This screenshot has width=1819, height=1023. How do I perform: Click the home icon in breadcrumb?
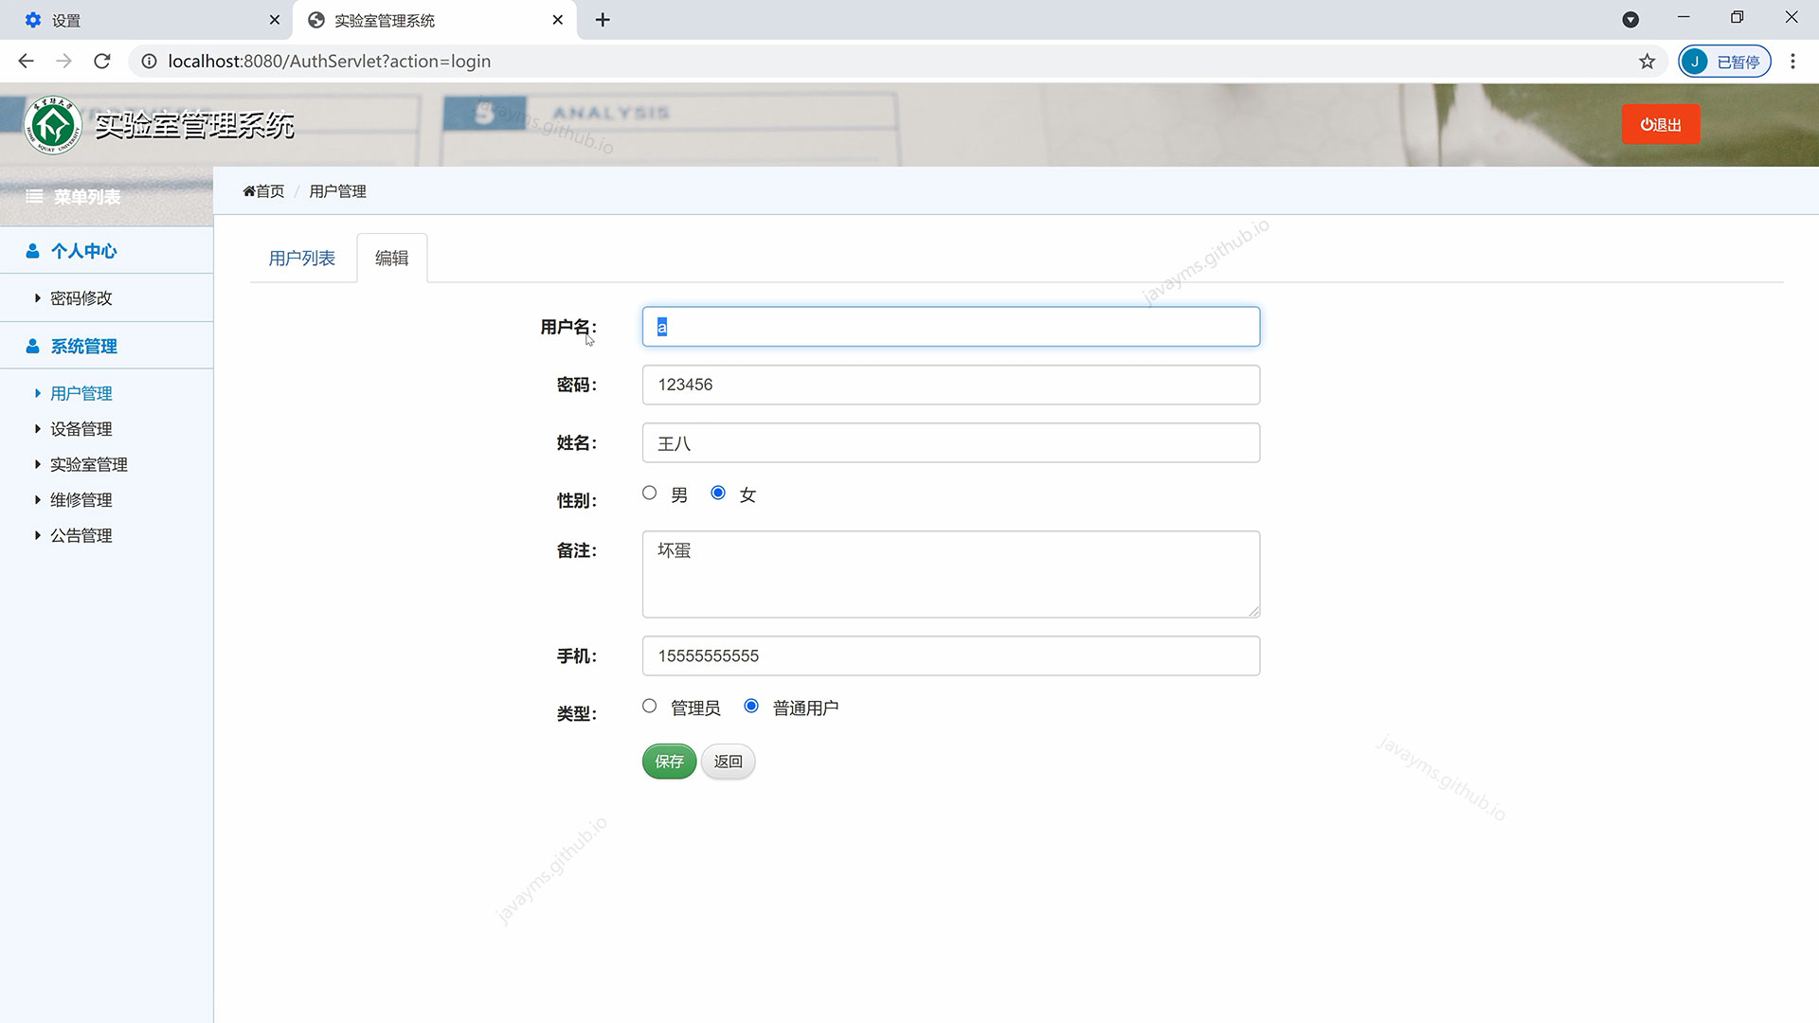(x=249, y=191)
